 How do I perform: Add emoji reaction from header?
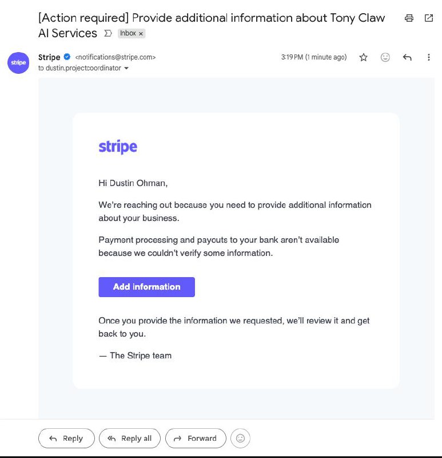coord(385,57)
